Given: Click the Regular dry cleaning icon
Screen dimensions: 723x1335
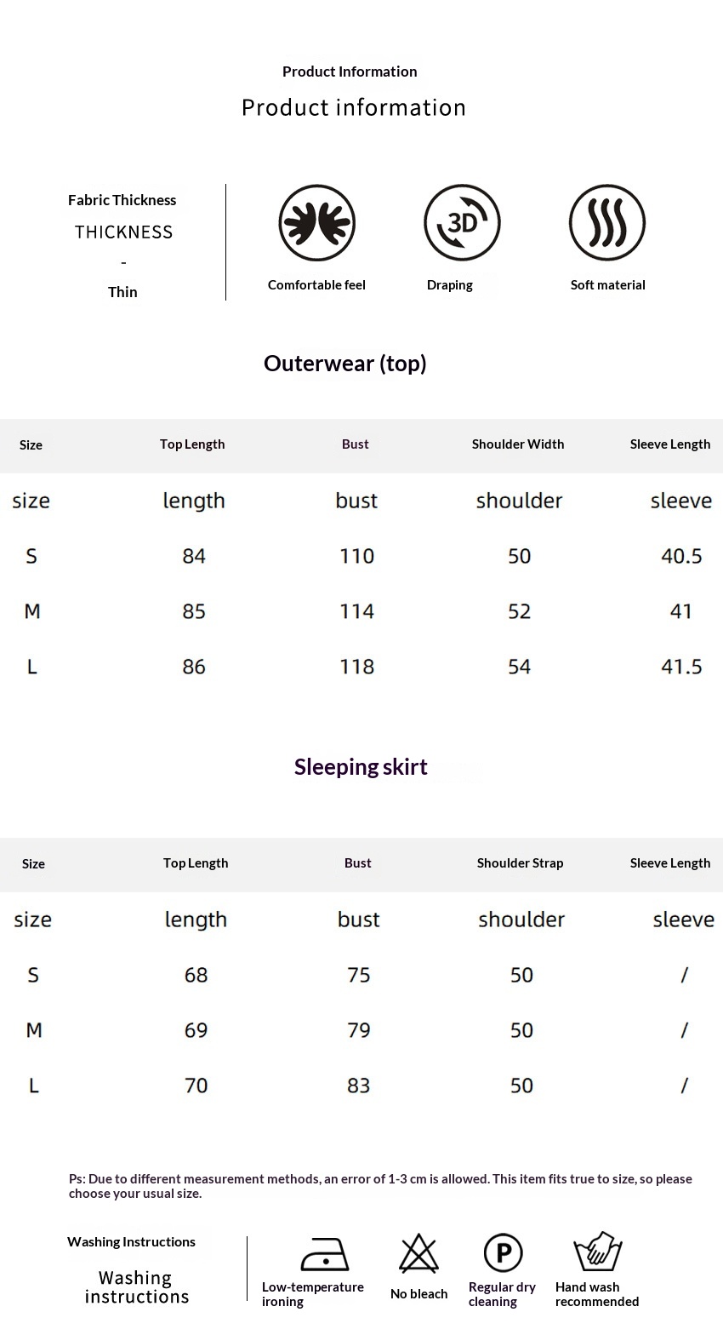Looking at the screenshot, I should (x=503, y=1253).
